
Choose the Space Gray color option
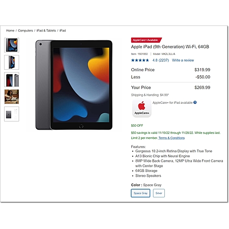pos(140,193)
